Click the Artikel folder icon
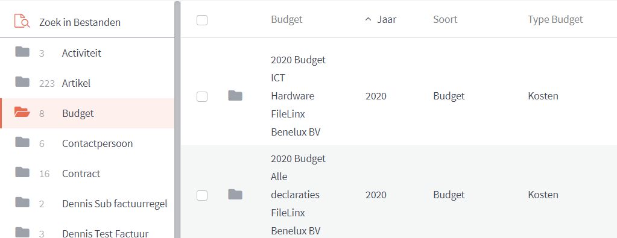The width and height of the screenshot is (617, 238). (22, 82)
